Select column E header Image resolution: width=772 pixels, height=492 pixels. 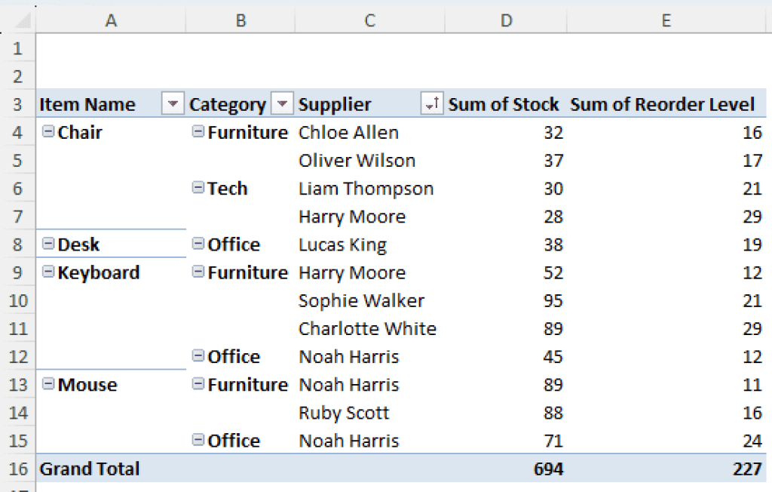[666, 20]
